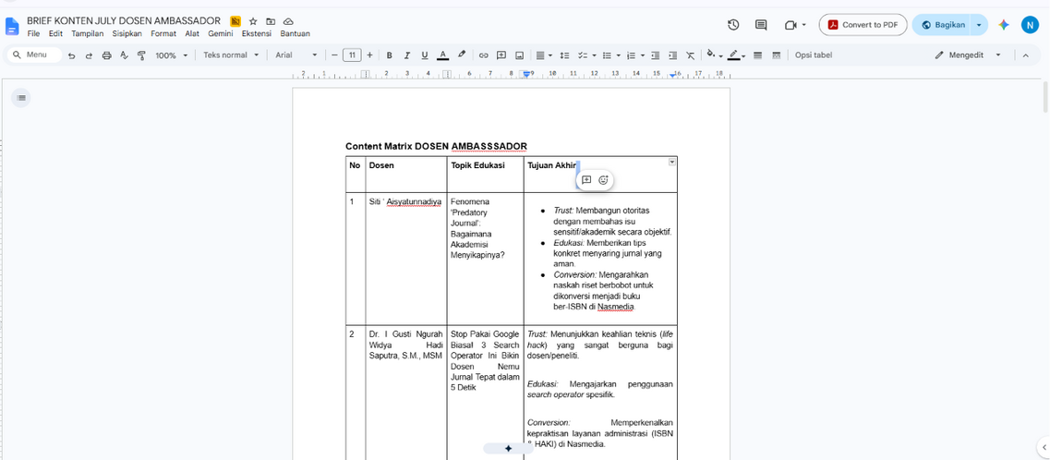Expand Bagikan share options arrow
The height and width of the screenshot is (460, 1050).
coord(979,25)
